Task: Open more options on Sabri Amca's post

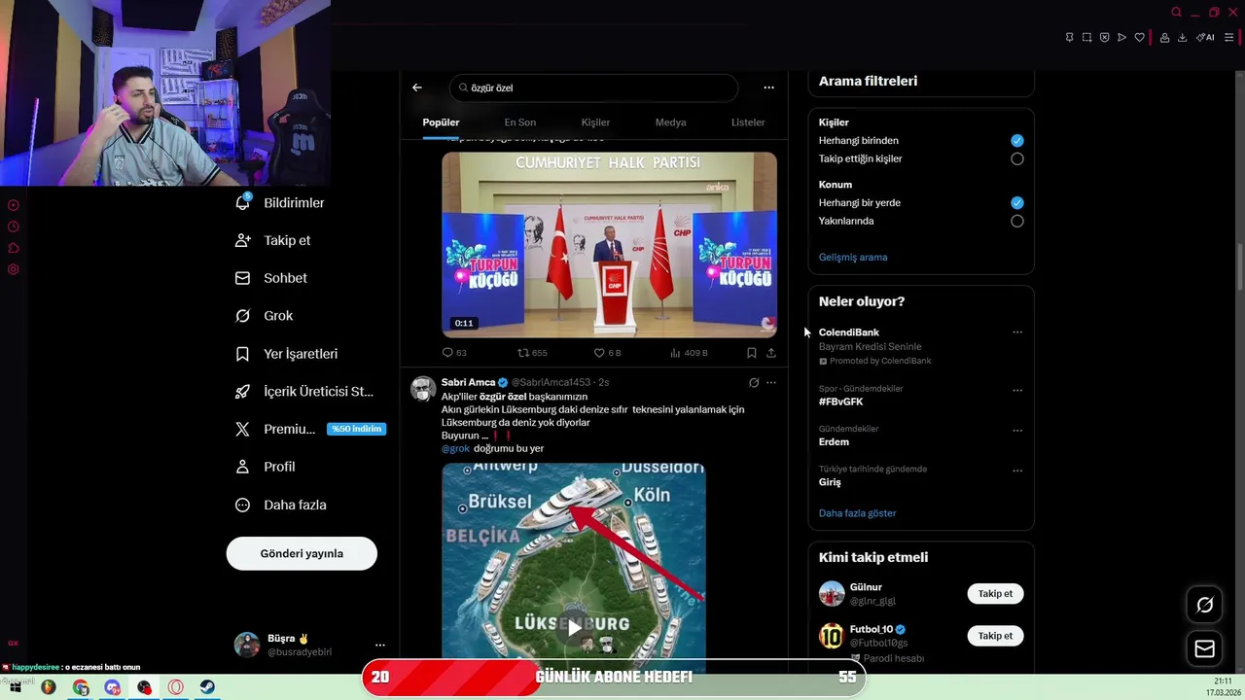Action: 771,383
